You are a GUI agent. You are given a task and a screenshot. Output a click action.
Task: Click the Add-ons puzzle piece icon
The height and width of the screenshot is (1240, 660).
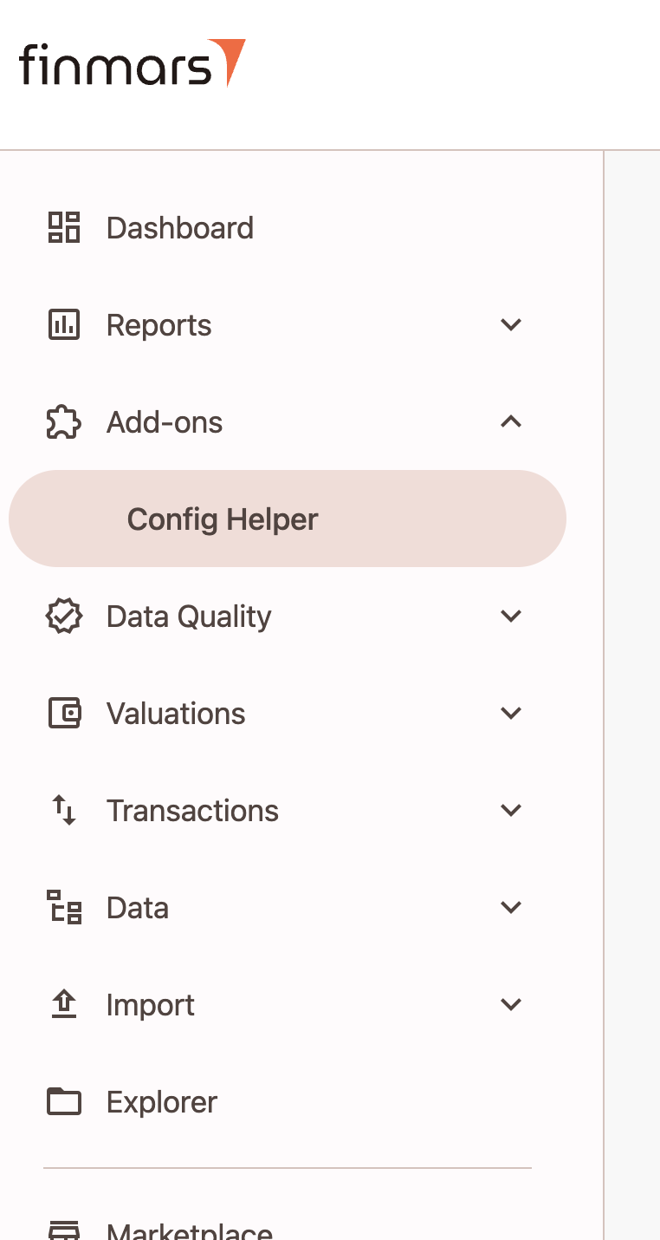coord(63,422)
